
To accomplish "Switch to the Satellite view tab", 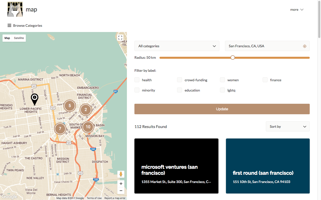I will coord(19,38).
